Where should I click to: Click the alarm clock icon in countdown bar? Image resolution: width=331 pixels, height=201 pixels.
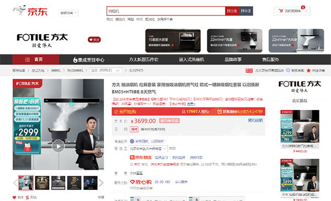tap(220, 112)
